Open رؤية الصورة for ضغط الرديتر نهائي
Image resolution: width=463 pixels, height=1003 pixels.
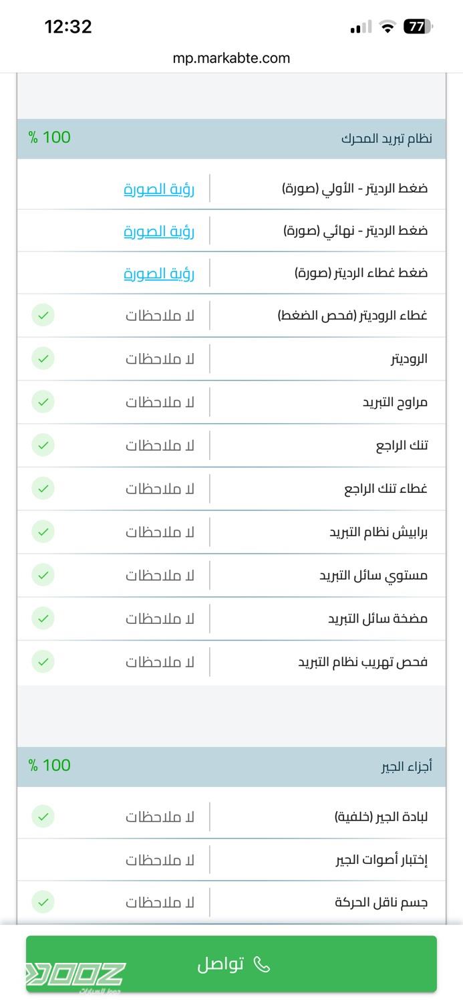(159, 231)
